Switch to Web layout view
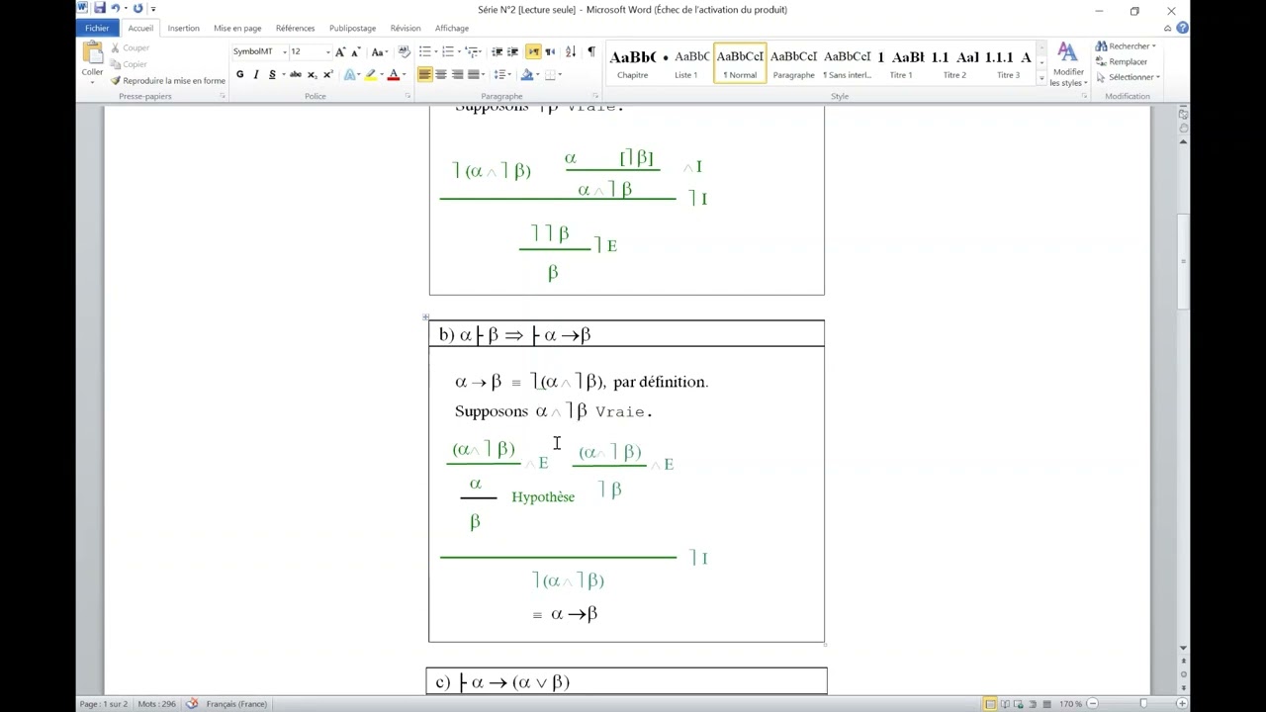The width and height of the screenshot is (1266, 712). 1021,704
